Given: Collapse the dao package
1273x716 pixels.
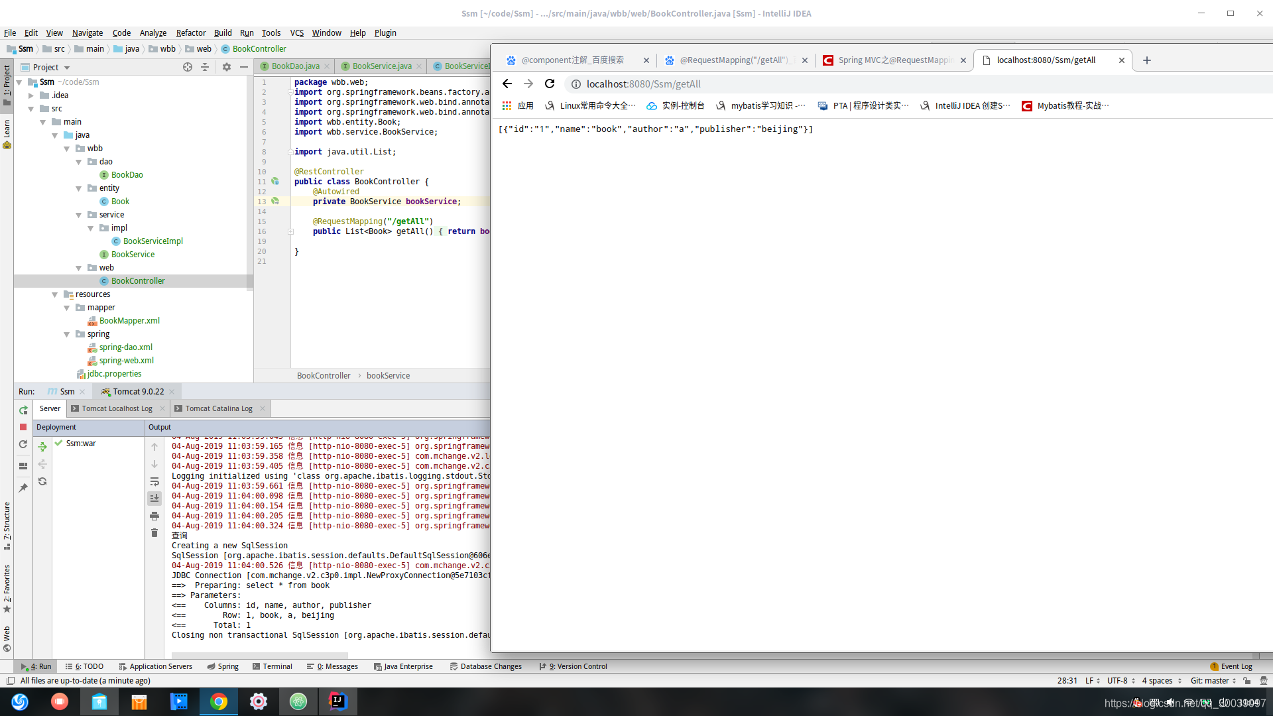Looking at the screenshot, I should [x=78, y=162].
